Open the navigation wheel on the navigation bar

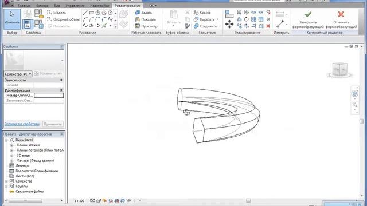354,93
